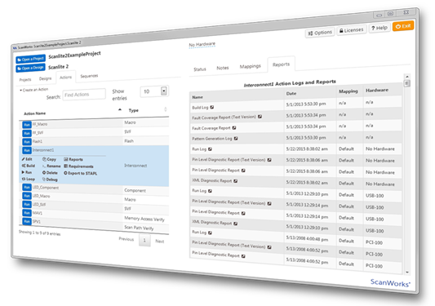Viewport: 435px width, 306px height.
Task: Click the Hardware column header
Action: [x=377, y=90]
